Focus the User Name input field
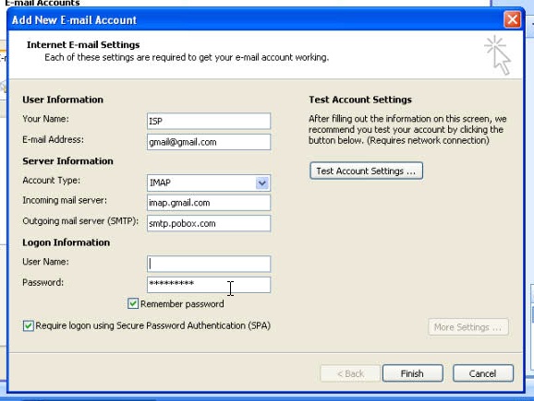Image resolution: width=534 pixels, height=401 pixels. point(209,264)
